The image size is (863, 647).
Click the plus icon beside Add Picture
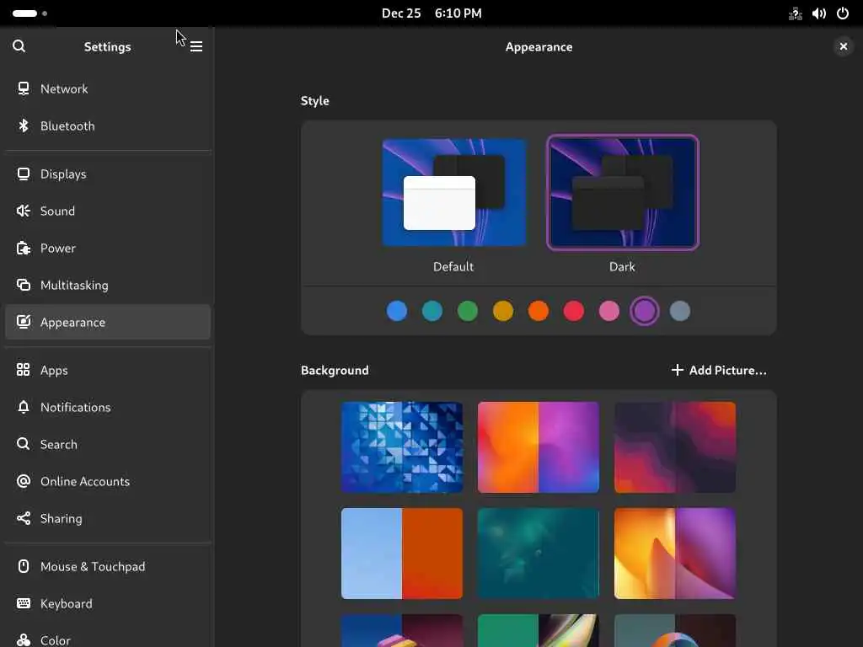coord(677,371)
